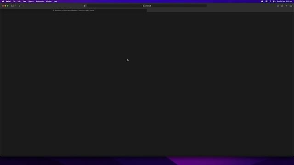Select the open tab in tab bar
The width and height of the screenshot is (294, 165).
73,11
